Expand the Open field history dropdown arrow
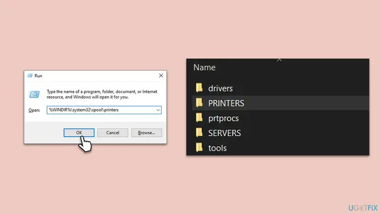This screenshot has width=381, height=214. 158,110
